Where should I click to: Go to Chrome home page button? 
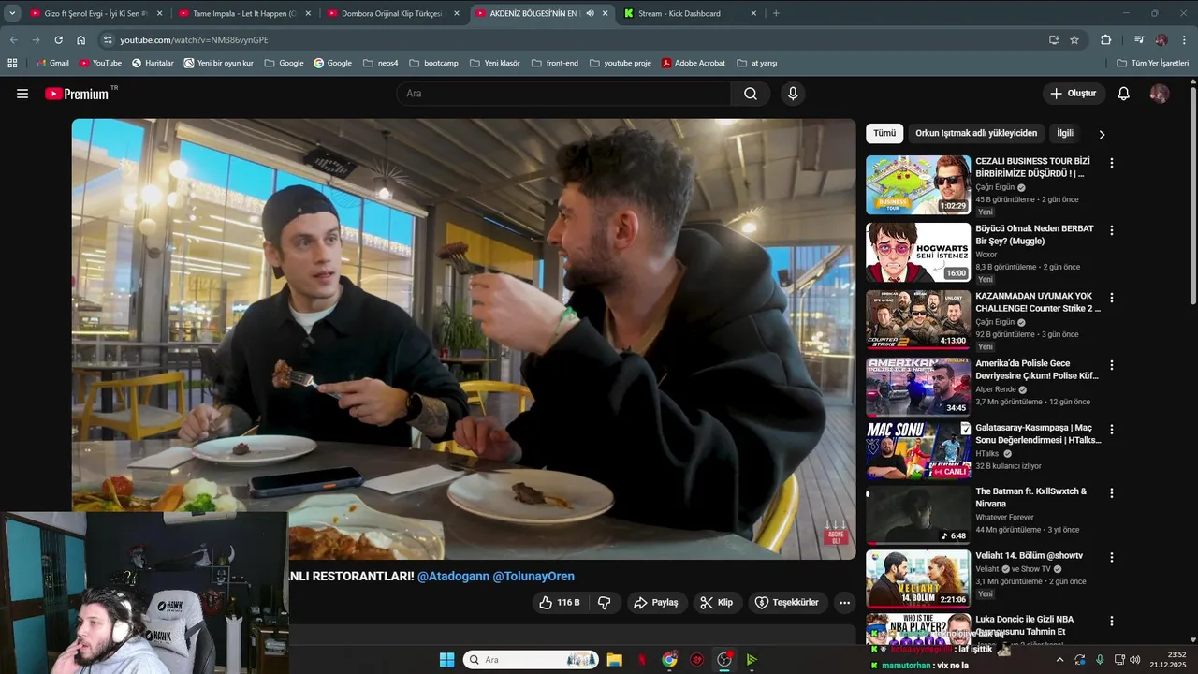point(80,40)
